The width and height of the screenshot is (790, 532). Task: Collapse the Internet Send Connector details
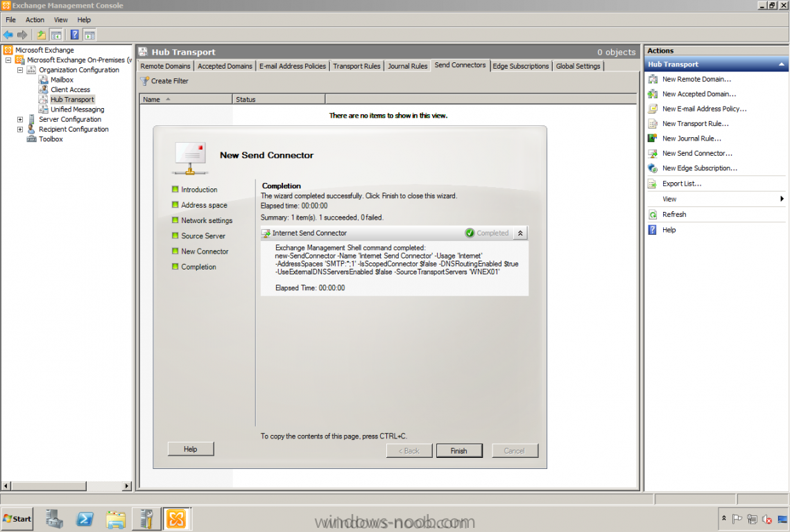tap(520, 233)
